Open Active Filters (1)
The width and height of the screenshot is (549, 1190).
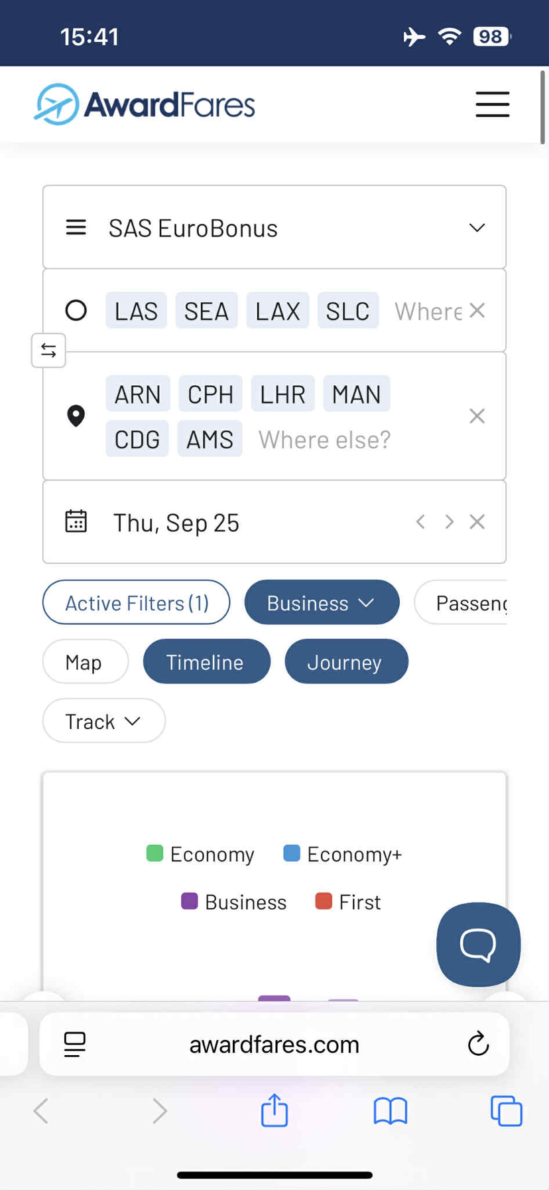coord(137,602)
